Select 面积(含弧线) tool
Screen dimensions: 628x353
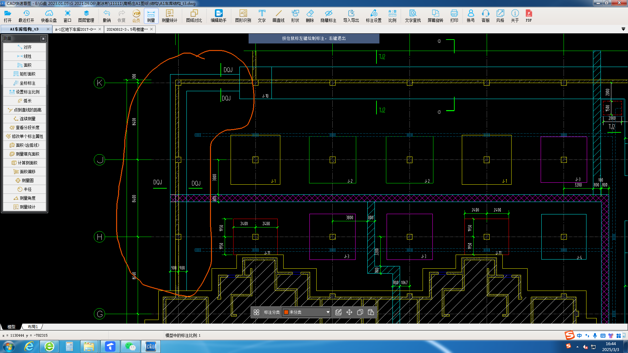(x=25, y=145)
